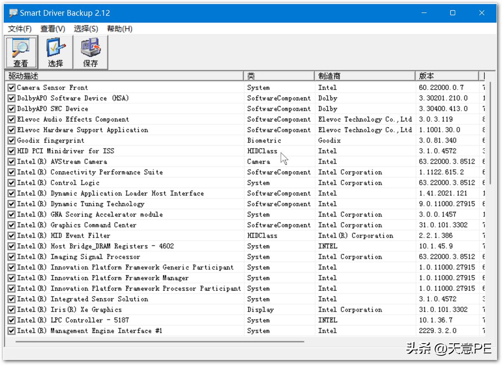Open the 文件(F) menu
The image size is (502, 365).
[x=20, y=29]
